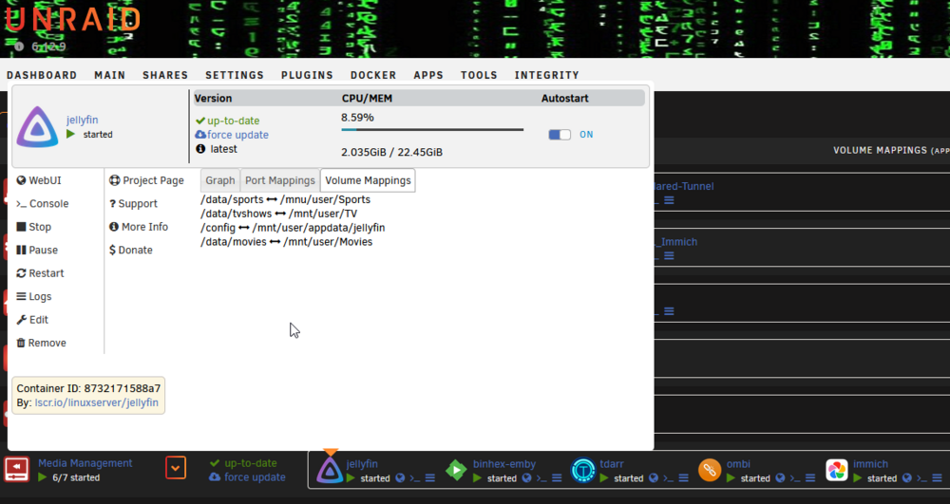Click the version info icon under logo

pyautogui.click(x=19, y=47)
